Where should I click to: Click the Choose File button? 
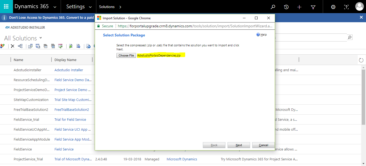[126, 55]
